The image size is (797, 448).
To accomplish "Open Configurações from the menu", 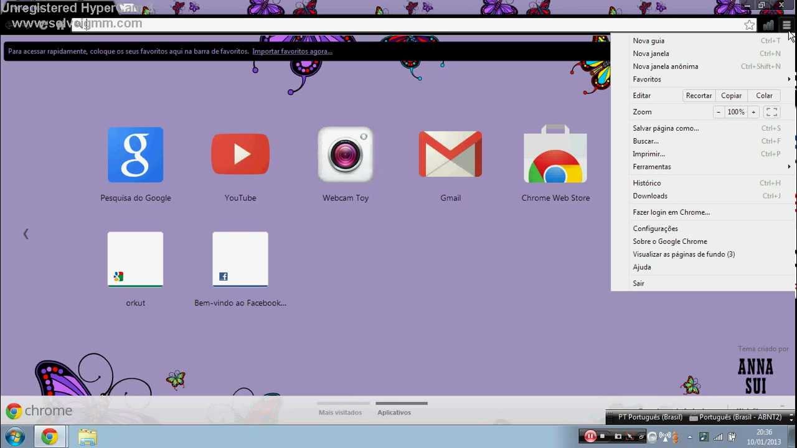I will coord(704,228).
